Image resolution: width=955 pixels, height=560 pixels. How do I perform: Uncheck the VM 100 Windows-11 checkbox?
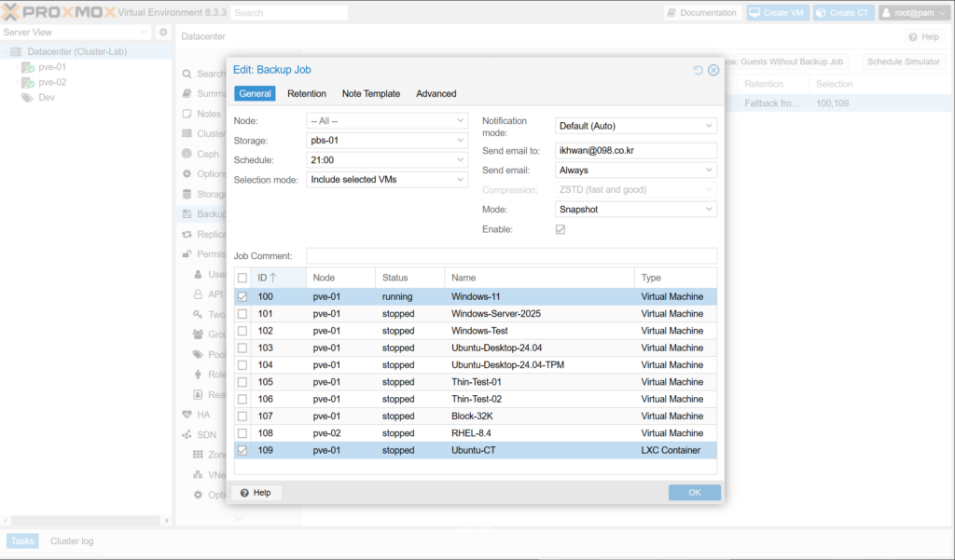(x=242, y=297)
